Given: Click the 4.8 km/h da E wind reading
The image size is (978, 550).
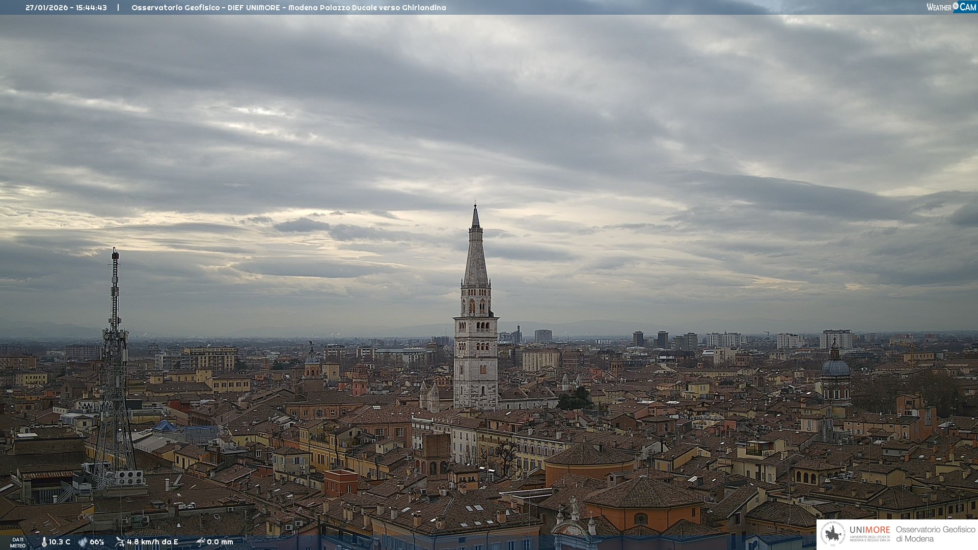Looking at the screenshot, I should pyautogui.click(x=152, y=542).
